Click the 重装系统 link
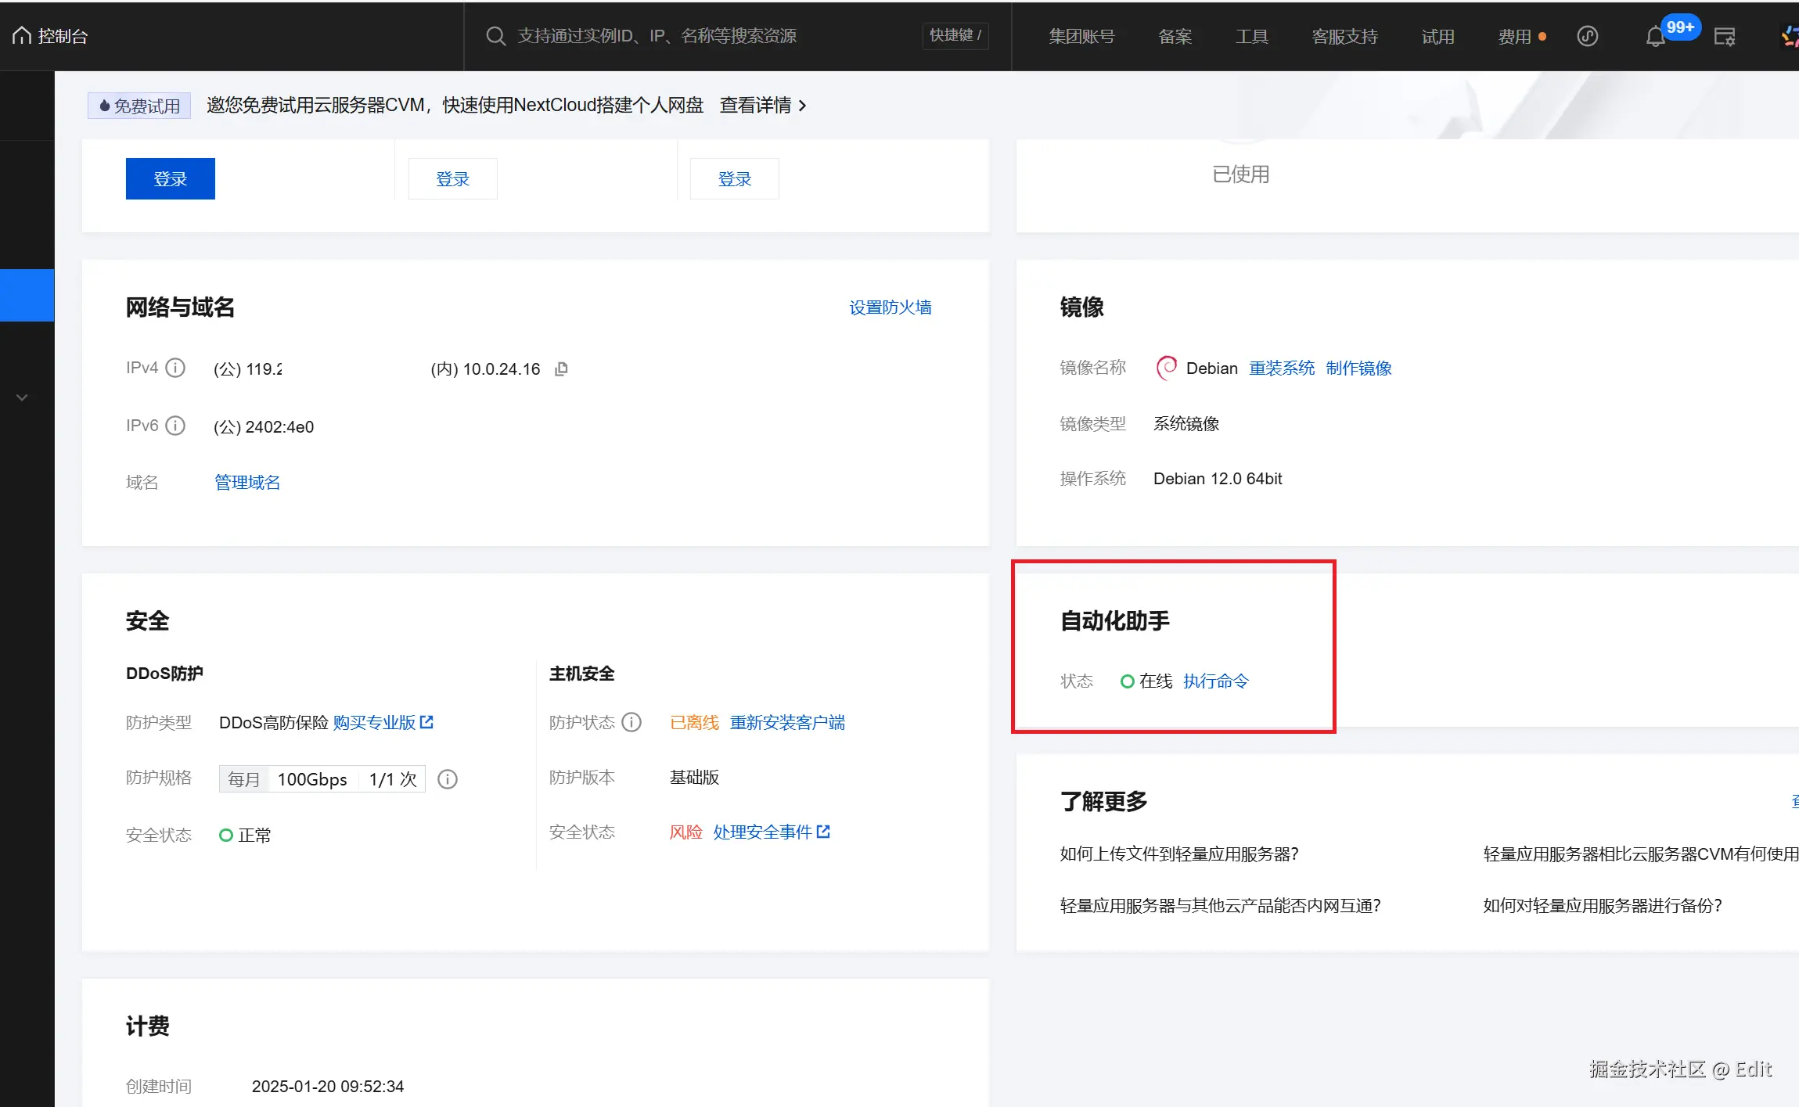 coord(1281,368)
